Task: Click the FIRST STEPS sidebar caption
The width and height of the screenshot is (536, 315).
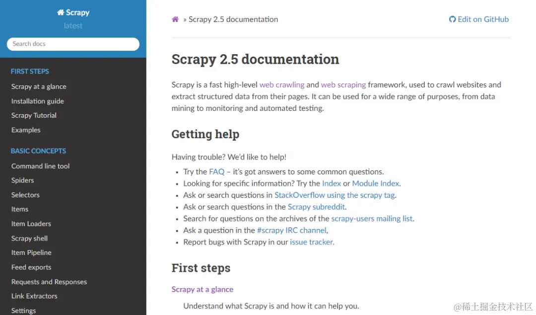Action: [30, 71]
